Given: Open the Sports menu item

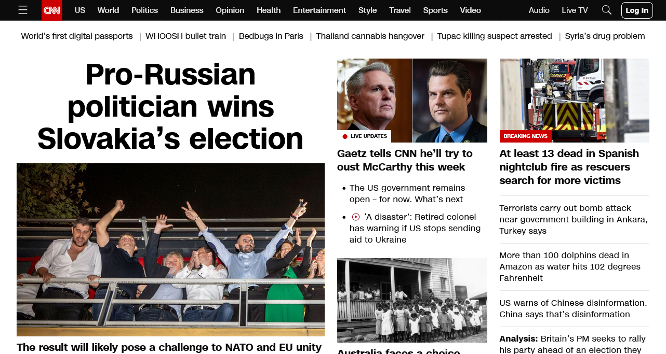Looking at the screenshot, I should (435, 10).
